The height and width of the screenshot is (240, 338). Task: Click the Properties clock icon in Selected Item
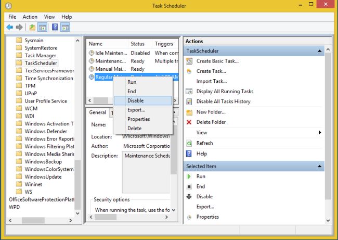click(x=189, y=217)
